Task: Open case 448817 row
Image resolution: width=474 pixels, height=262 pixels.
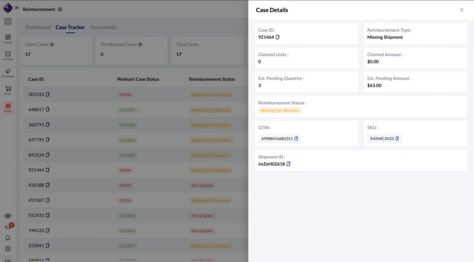Action: pyautogui.click(x=136, y=110)
